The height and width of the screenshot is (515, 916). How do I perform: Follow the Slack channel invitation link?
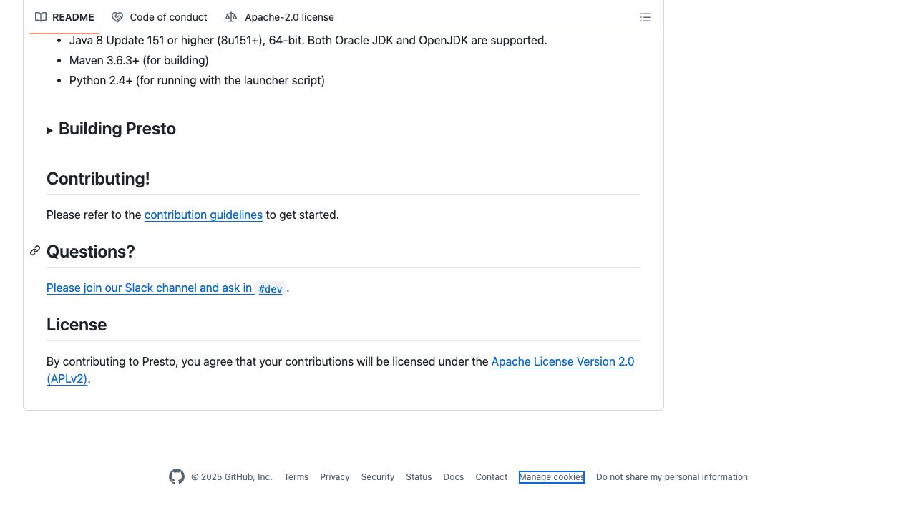coord(149,288)
